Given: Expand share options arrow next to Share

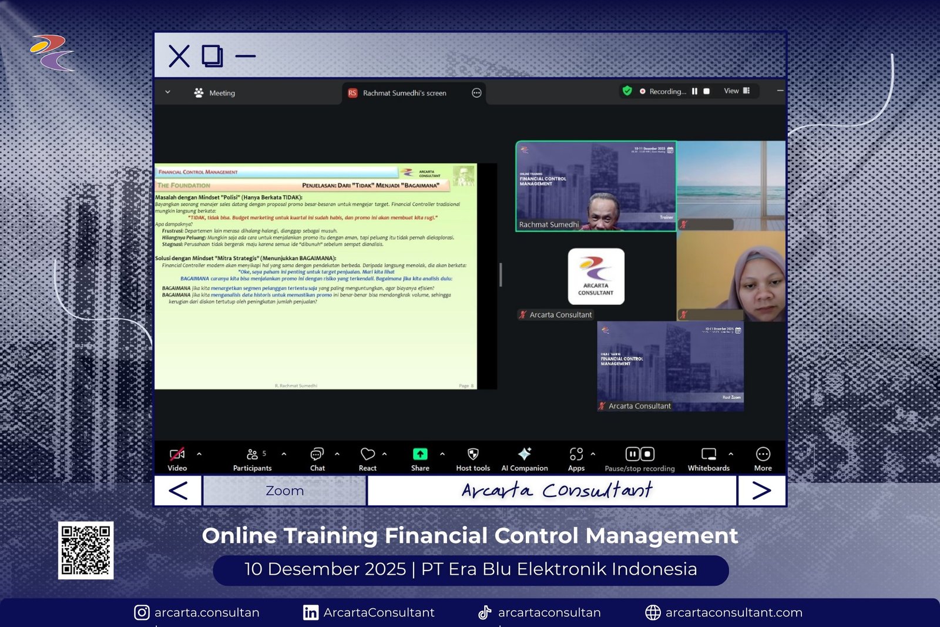Looking at the screenshot, I should click(x=442, y=454).
